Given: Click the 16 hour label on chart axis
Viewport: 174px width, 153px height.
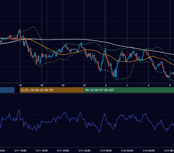Looking at the screenshot, I should click(20, 85).
